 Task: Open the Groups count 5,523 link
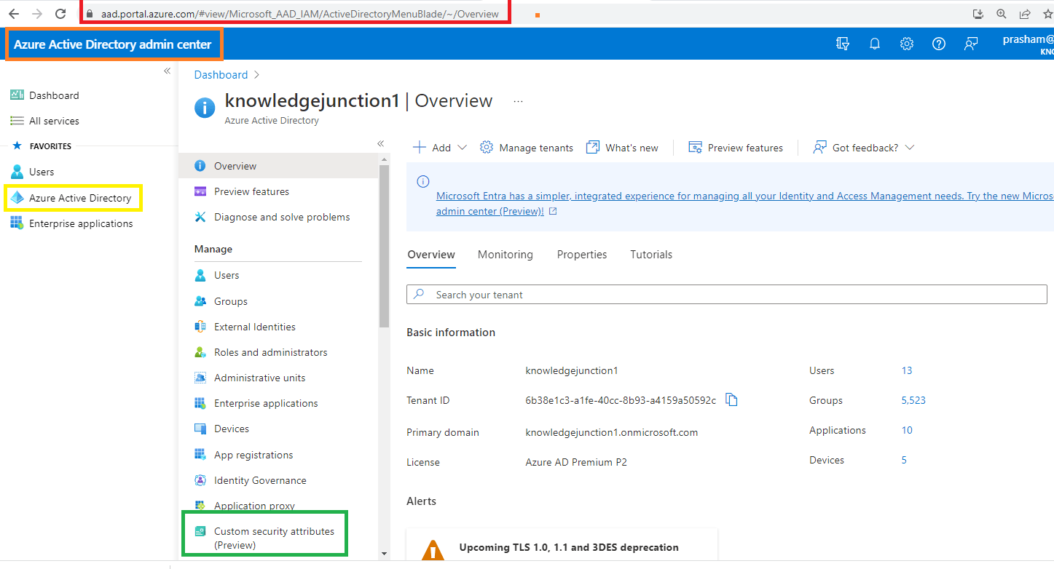pos(913,400)
